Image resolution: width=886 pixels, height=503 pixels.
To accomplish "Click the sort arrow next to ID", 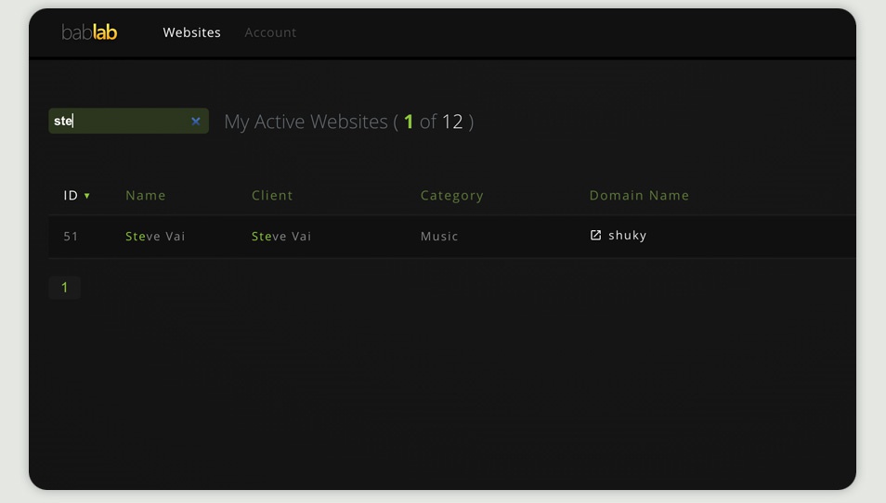I will pos(87,196).
